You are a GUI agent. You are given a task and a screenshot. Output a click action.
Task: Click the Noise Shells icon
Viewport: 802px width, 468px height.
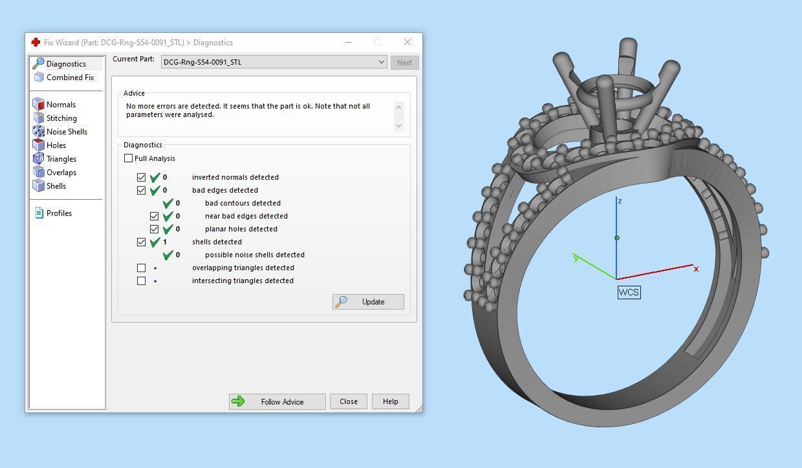[x=39, y=131]
